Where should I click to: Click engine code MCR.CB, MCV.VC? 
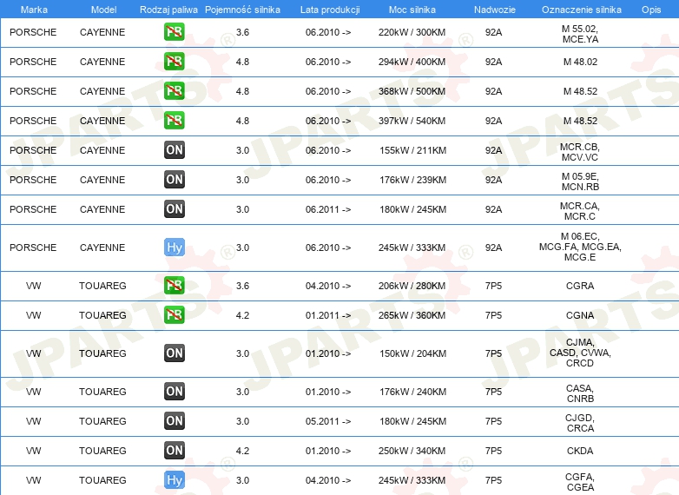coord(580,152)
